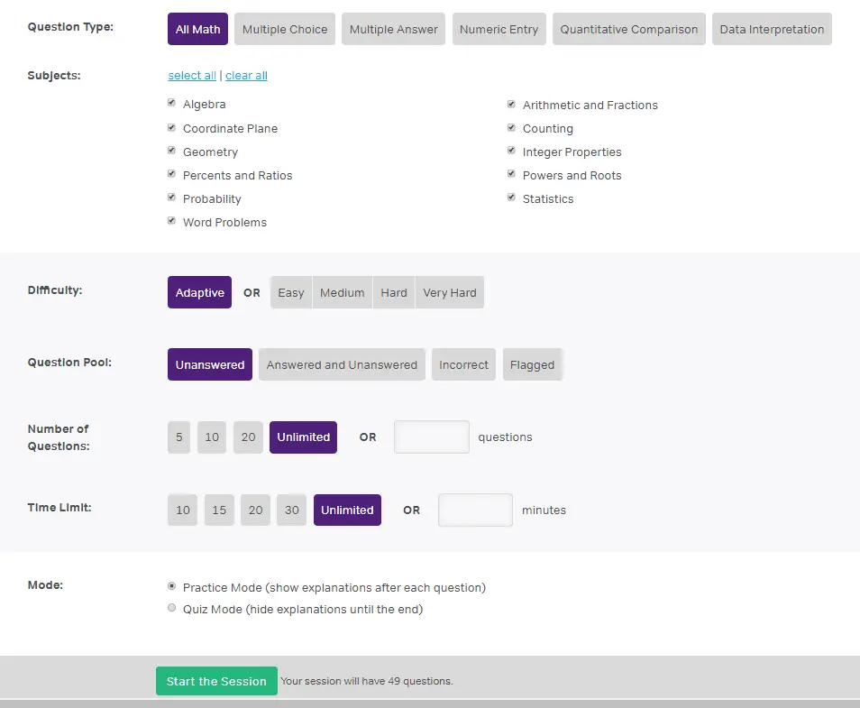860x708 pixels.
Task: Set time limit to 15 minutes
Action: pyautogui.click(x=219, y=510)
